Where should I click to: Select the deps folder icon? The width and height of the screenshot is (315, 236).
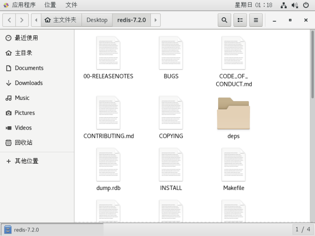pyautogui.click(x=233, y=113)
